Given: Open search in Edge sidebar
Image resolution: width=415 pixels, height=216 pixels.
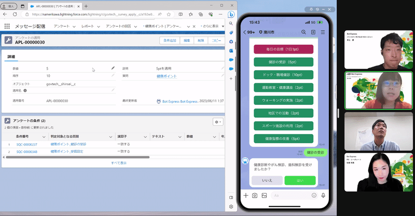Looking at the screenshot, I should point(231,23).
